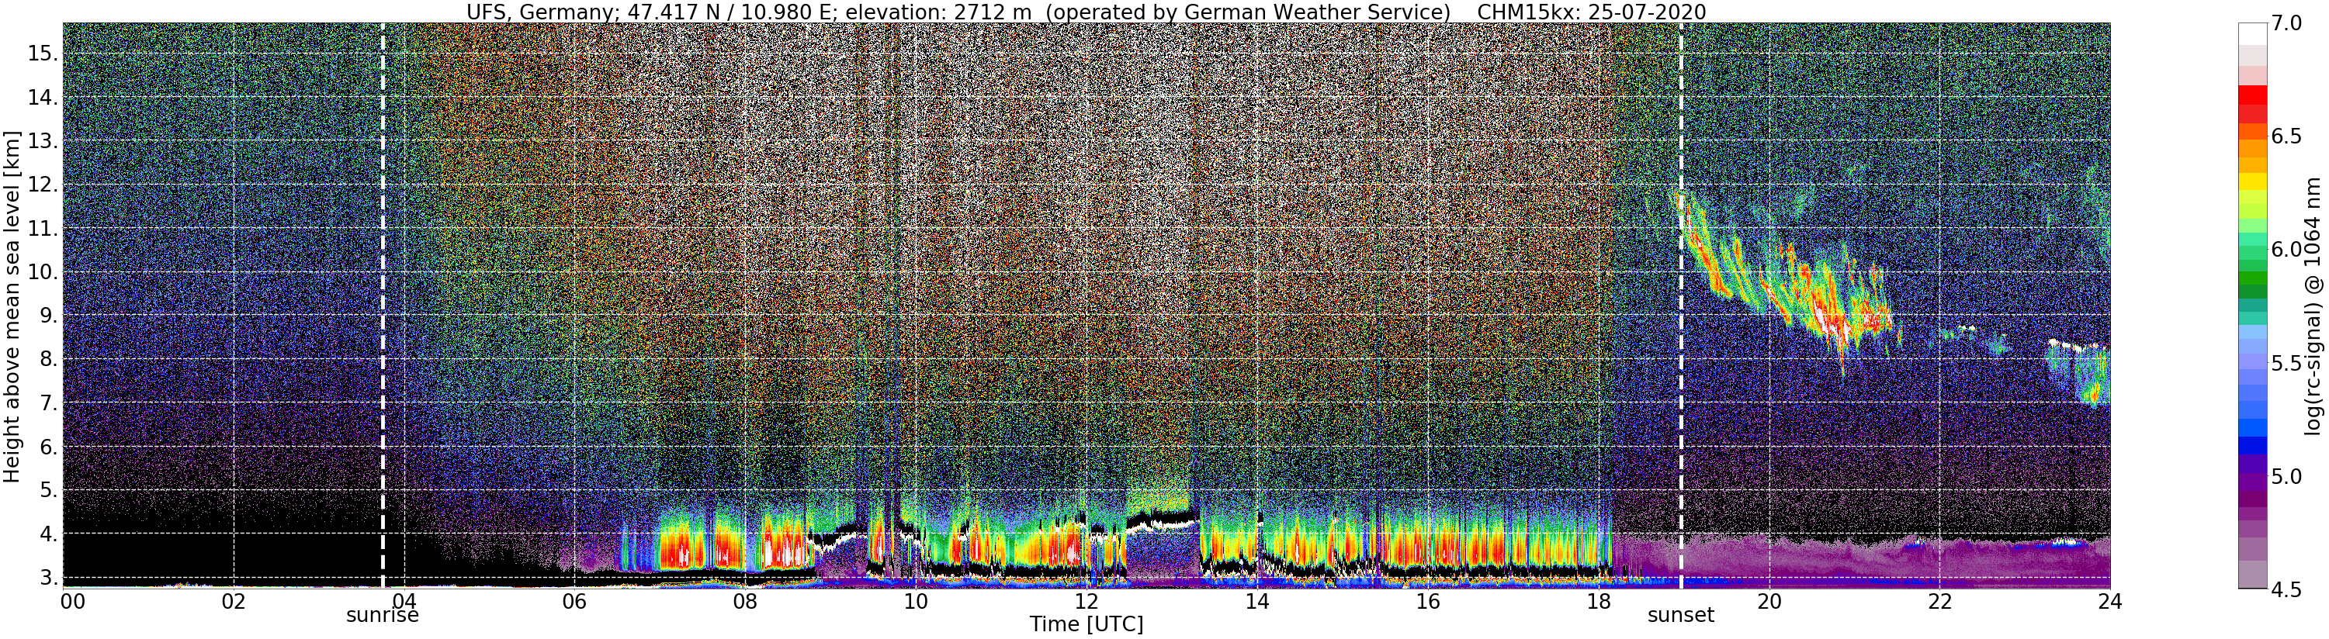Screen dimensions: 2329x639
Task: Click the "14" time axis tick label
Action: click(x=1256, y=602)
